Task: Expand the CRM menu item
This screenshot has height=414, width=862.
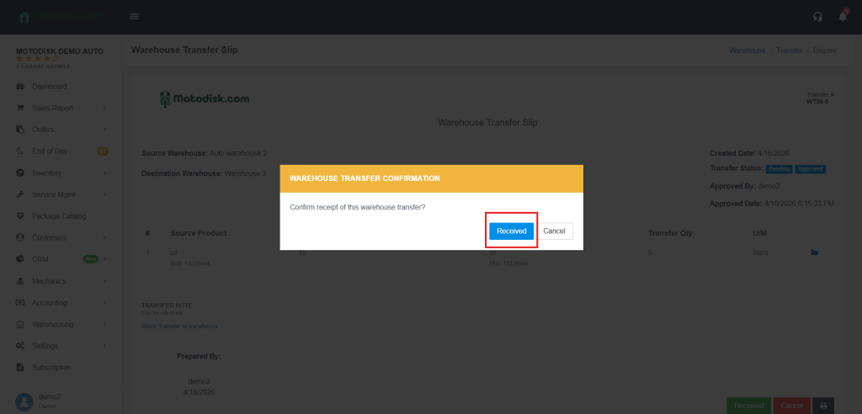Action: tap(40, 259)
